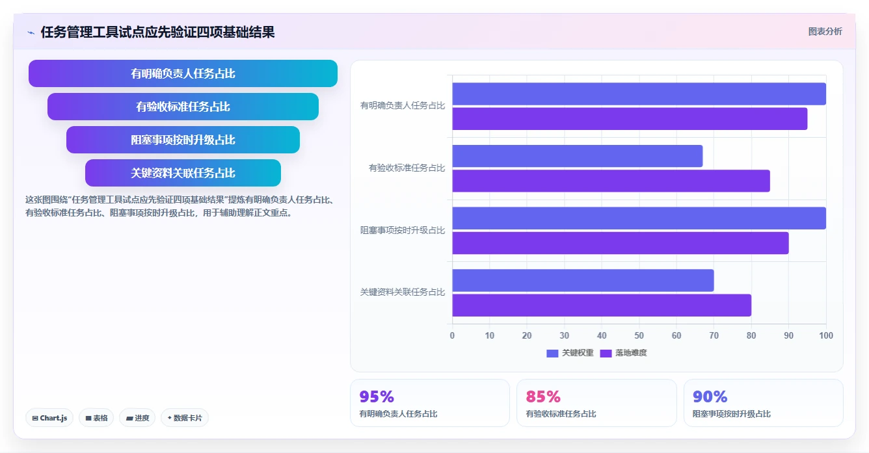Click y-axis label 关键资料关联任务占比
The width and height of the screenshot is (869, 453).
(x=403, y=292)
